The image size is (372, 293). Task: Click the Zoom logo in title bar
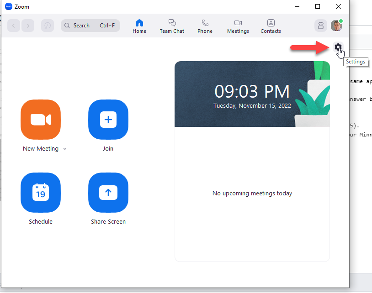tap(8, 7)
